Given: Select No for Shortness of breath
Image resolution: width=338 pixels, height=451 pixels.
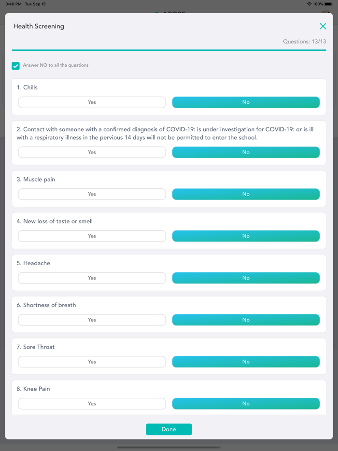Looking at the screenshot, I should point(246,320).
